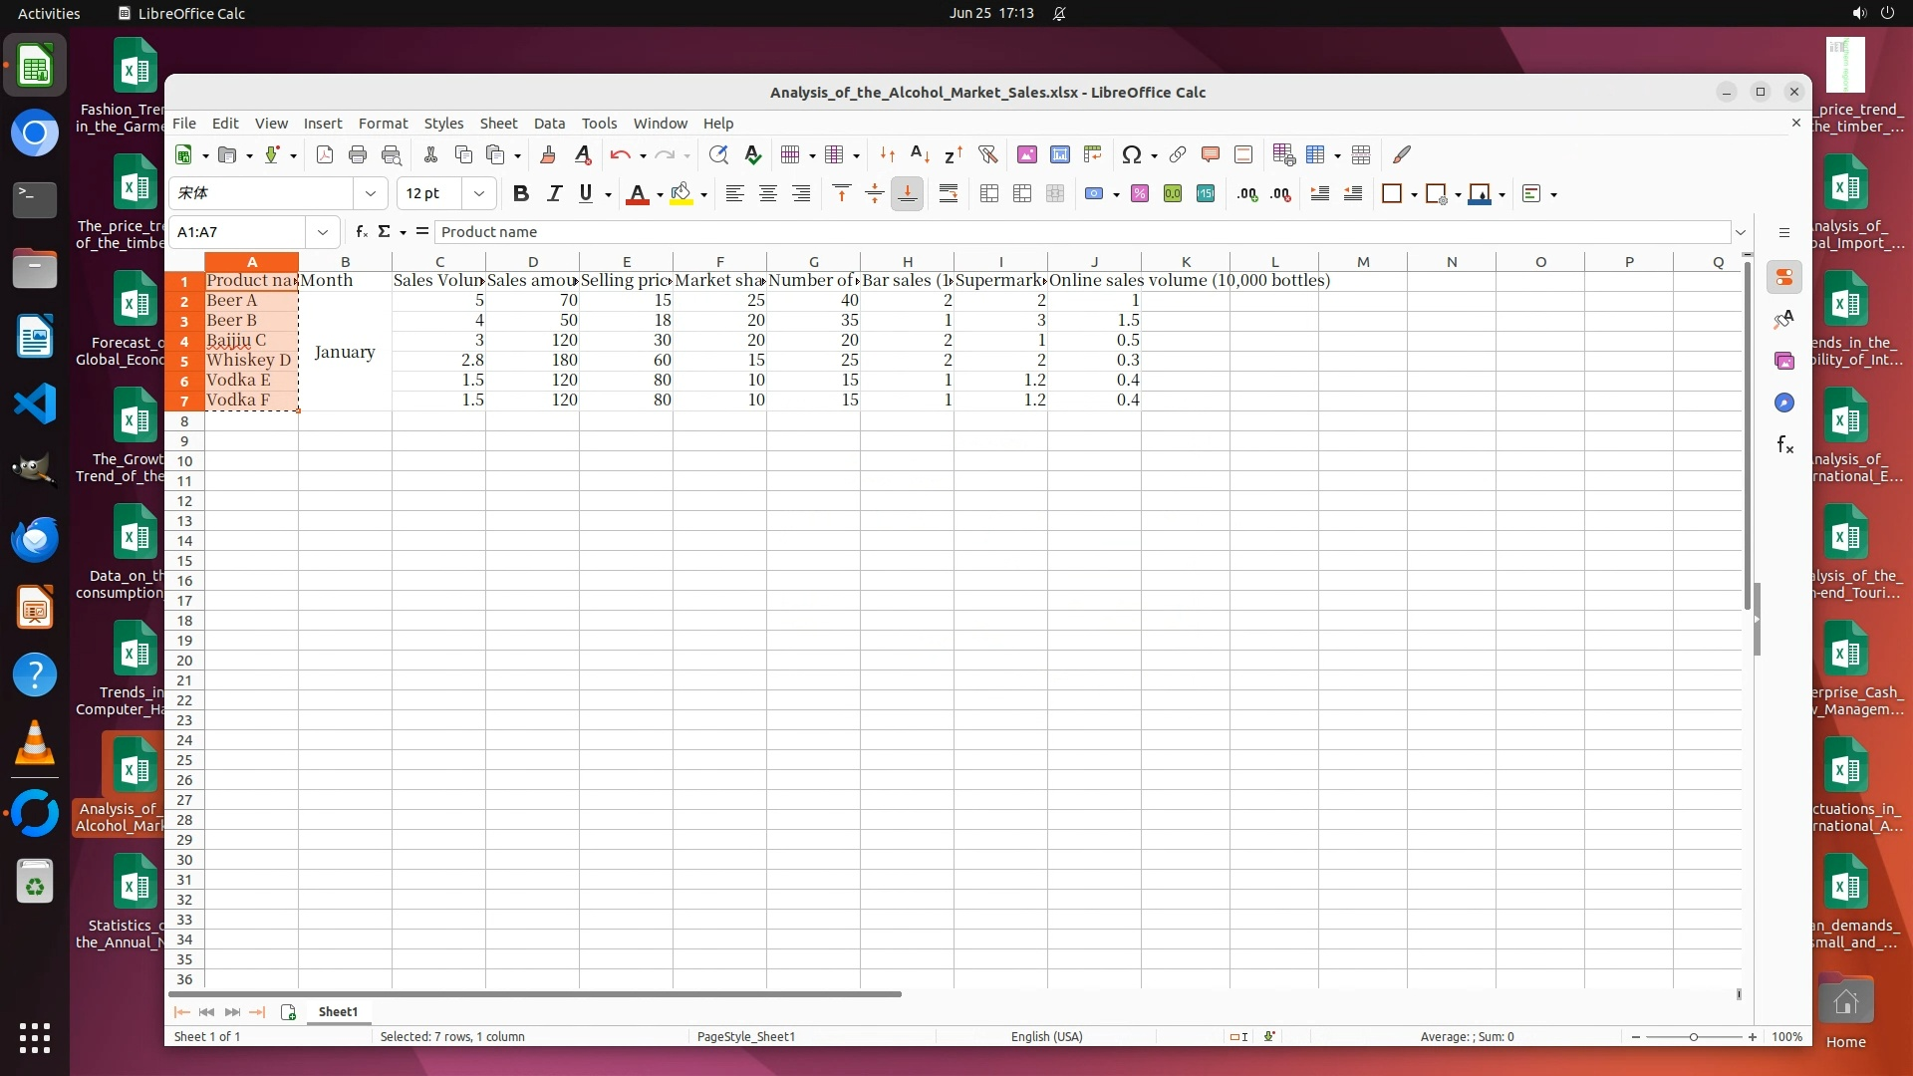Open the font size dropdown

pyautogui.click(x=479, y=193)
